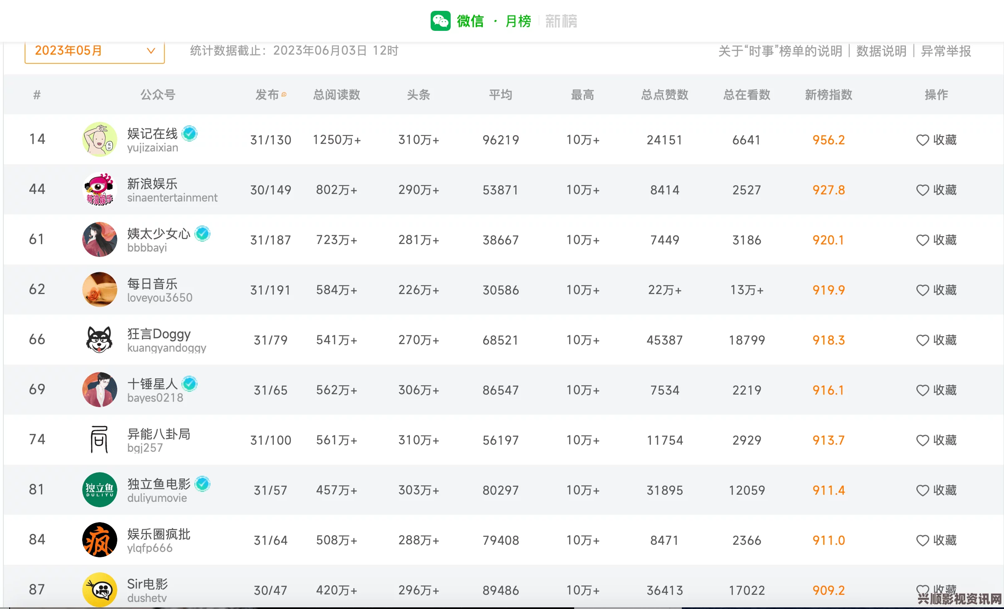Sort by 发布 column header

(267, 95)
